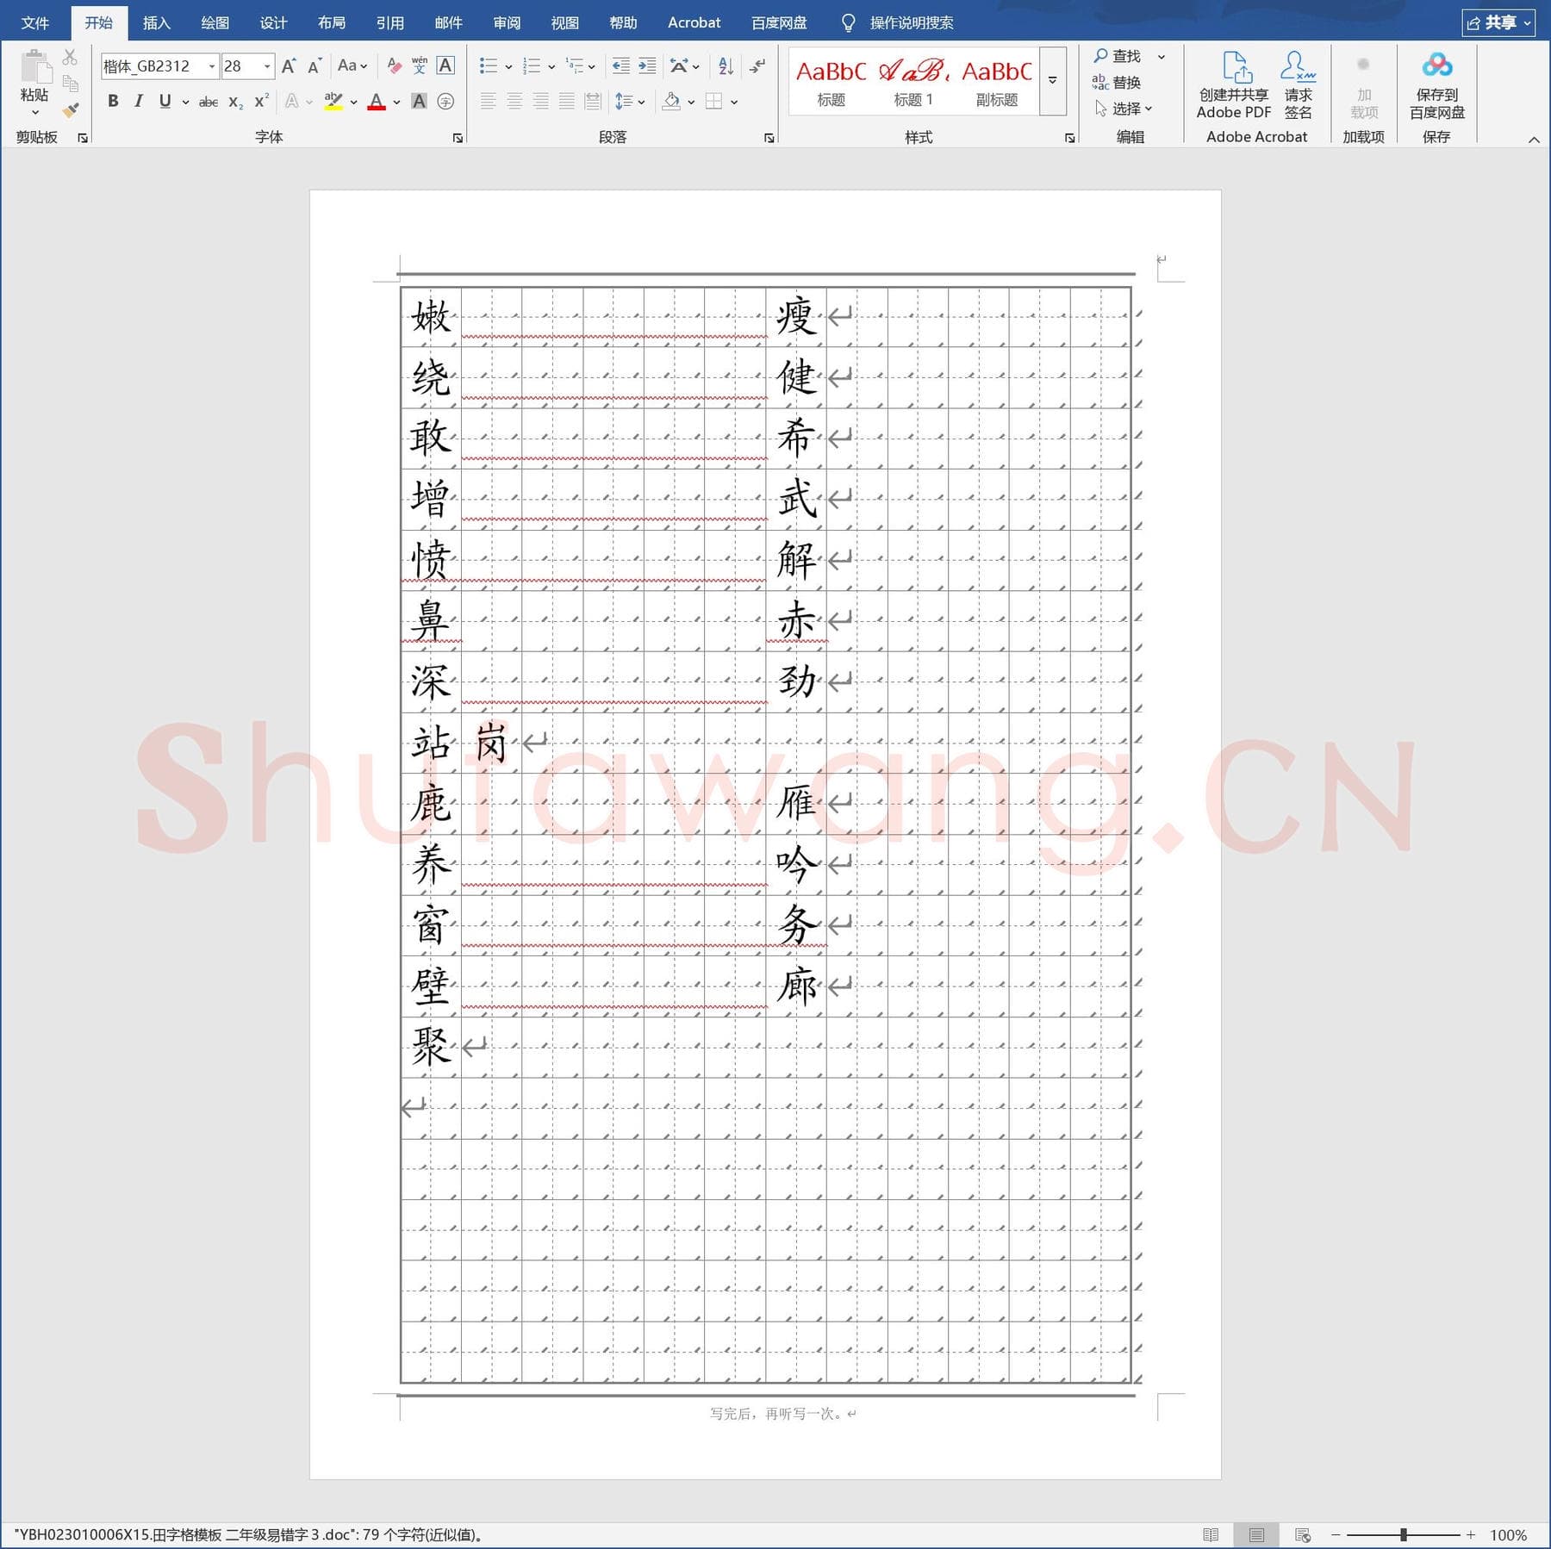Screen dimensions: 1551x1549
Task: Apply the red font color
Action: 376,102
